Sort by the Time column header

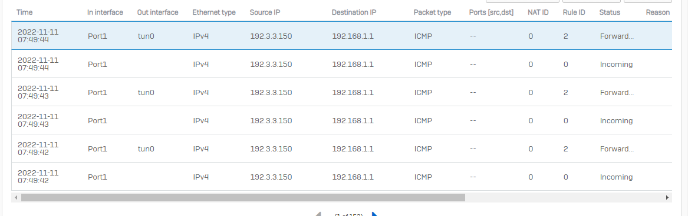[x=25, y=12]
